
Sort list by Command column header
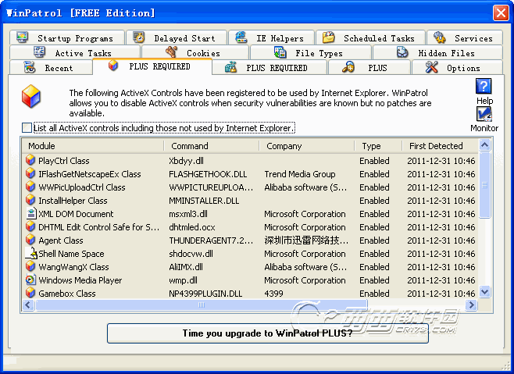tap(212, 145)
